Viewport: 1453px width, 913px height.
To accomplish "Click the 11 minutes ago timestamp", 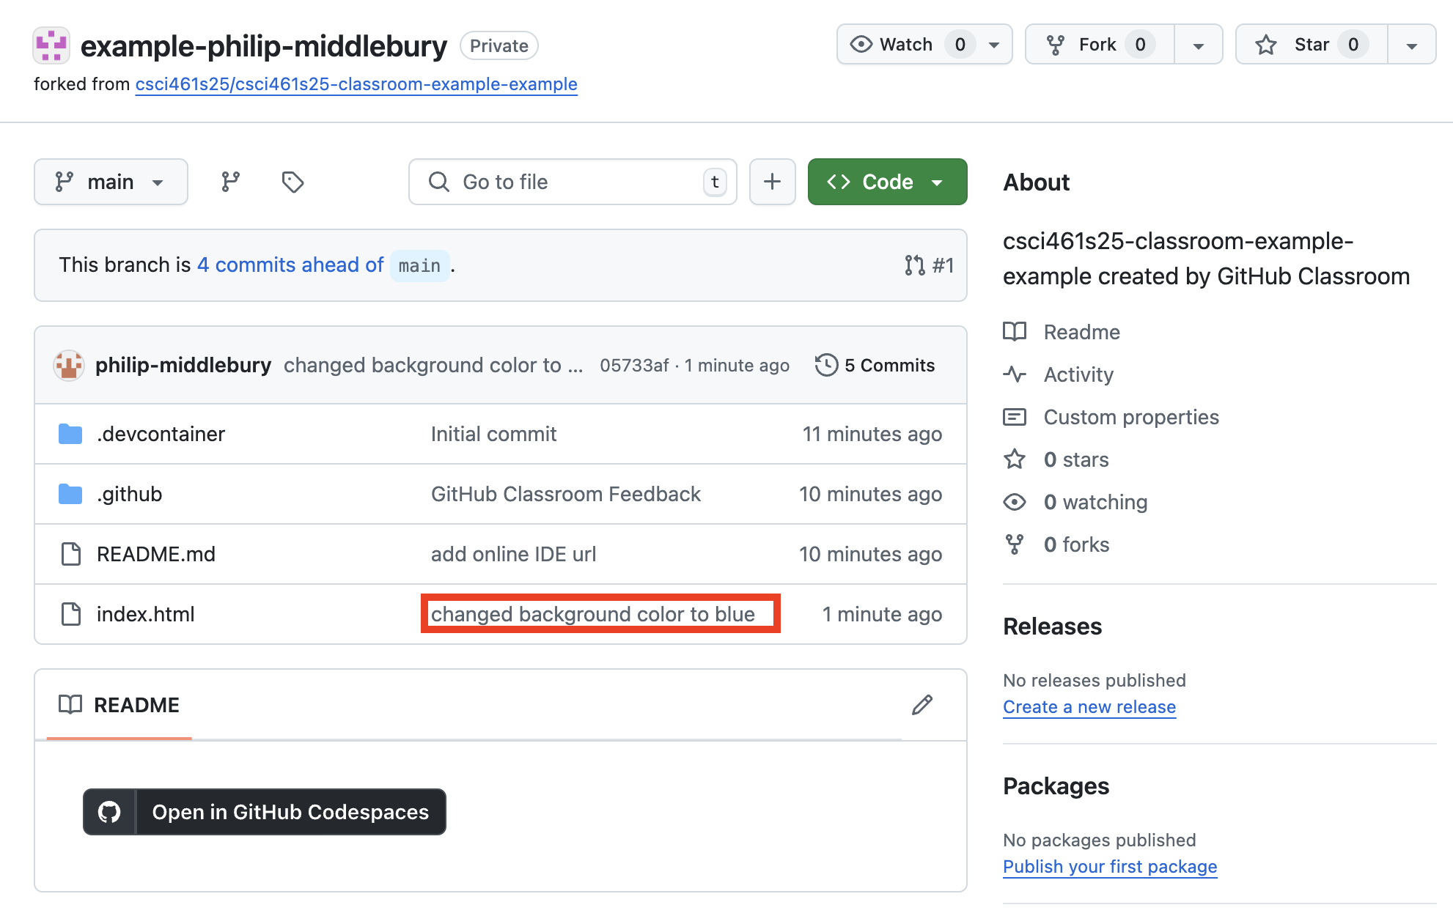I will pos(872,434).
